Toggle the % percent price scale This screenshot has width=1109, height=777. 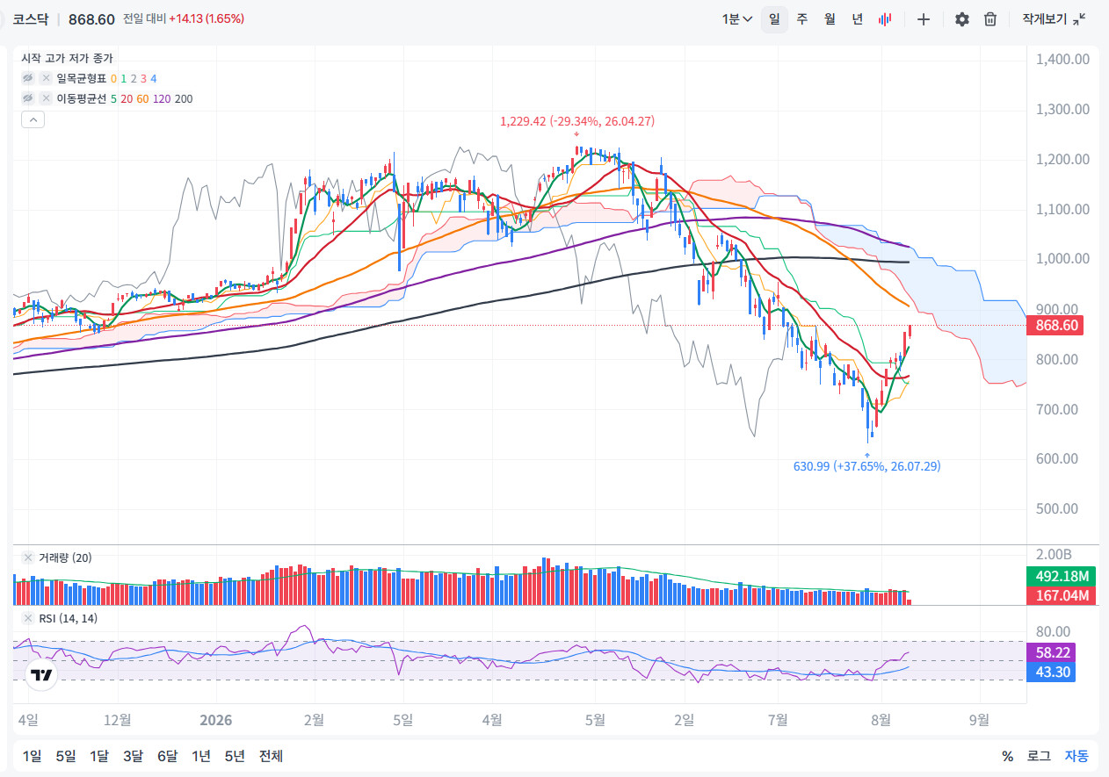click(1007, 756)
